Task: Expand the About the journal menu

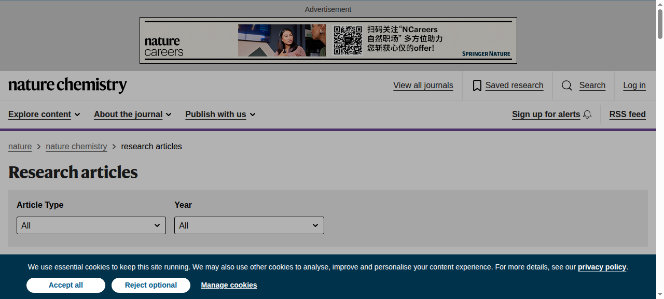Action: (133, 115)
